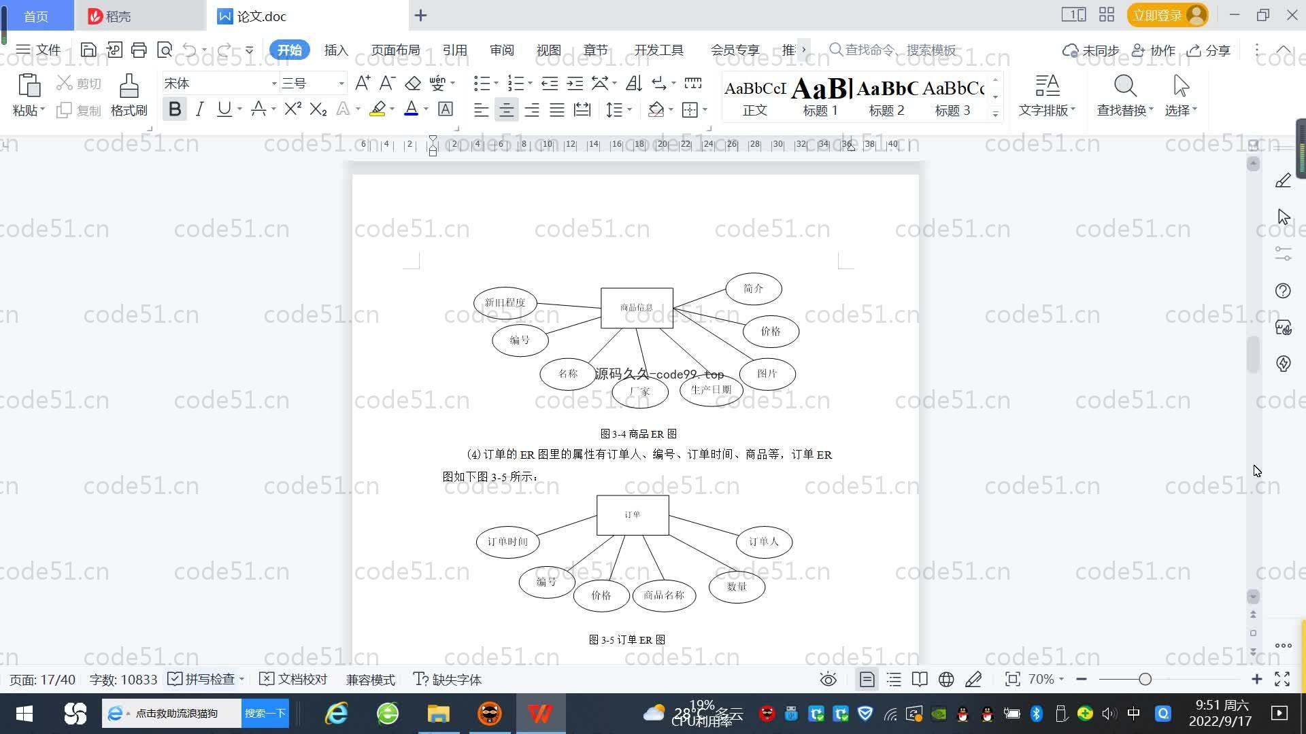1306x734 pixels.
Task: Apply Superscript formatting
Action: click(x=292, y=109)
